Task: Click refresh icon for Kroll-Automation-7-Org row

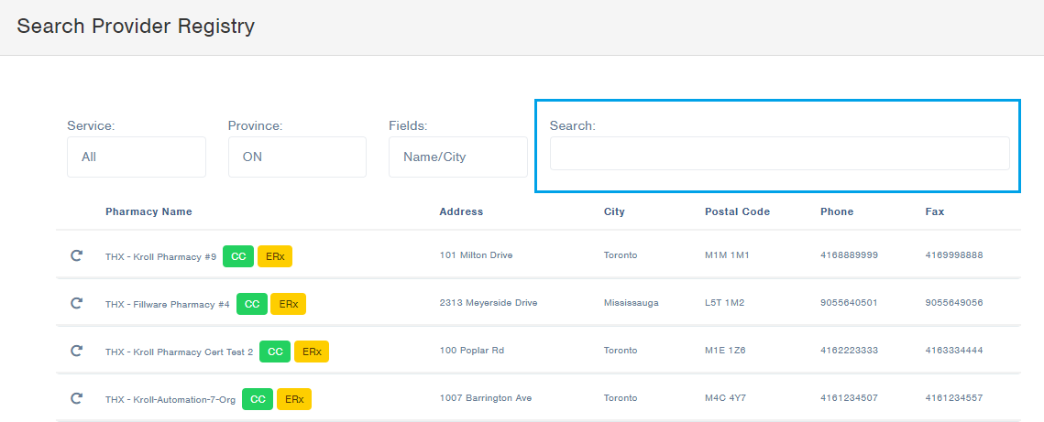Action: [77, 398]
